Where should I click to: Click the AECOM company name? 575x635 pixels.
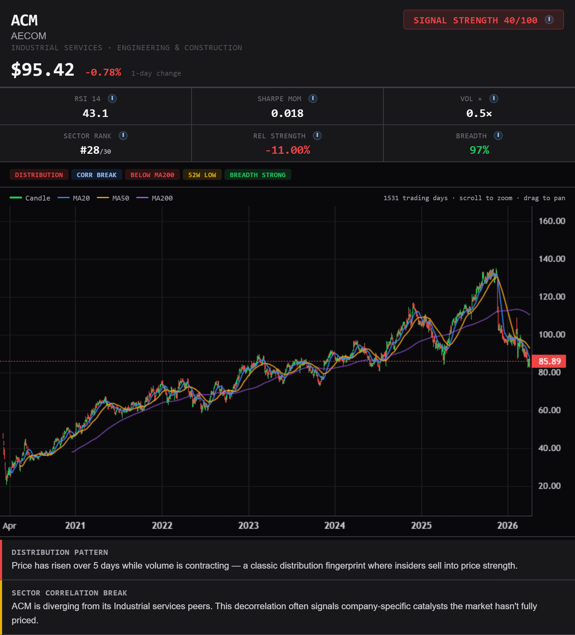(x=29, y=36)
